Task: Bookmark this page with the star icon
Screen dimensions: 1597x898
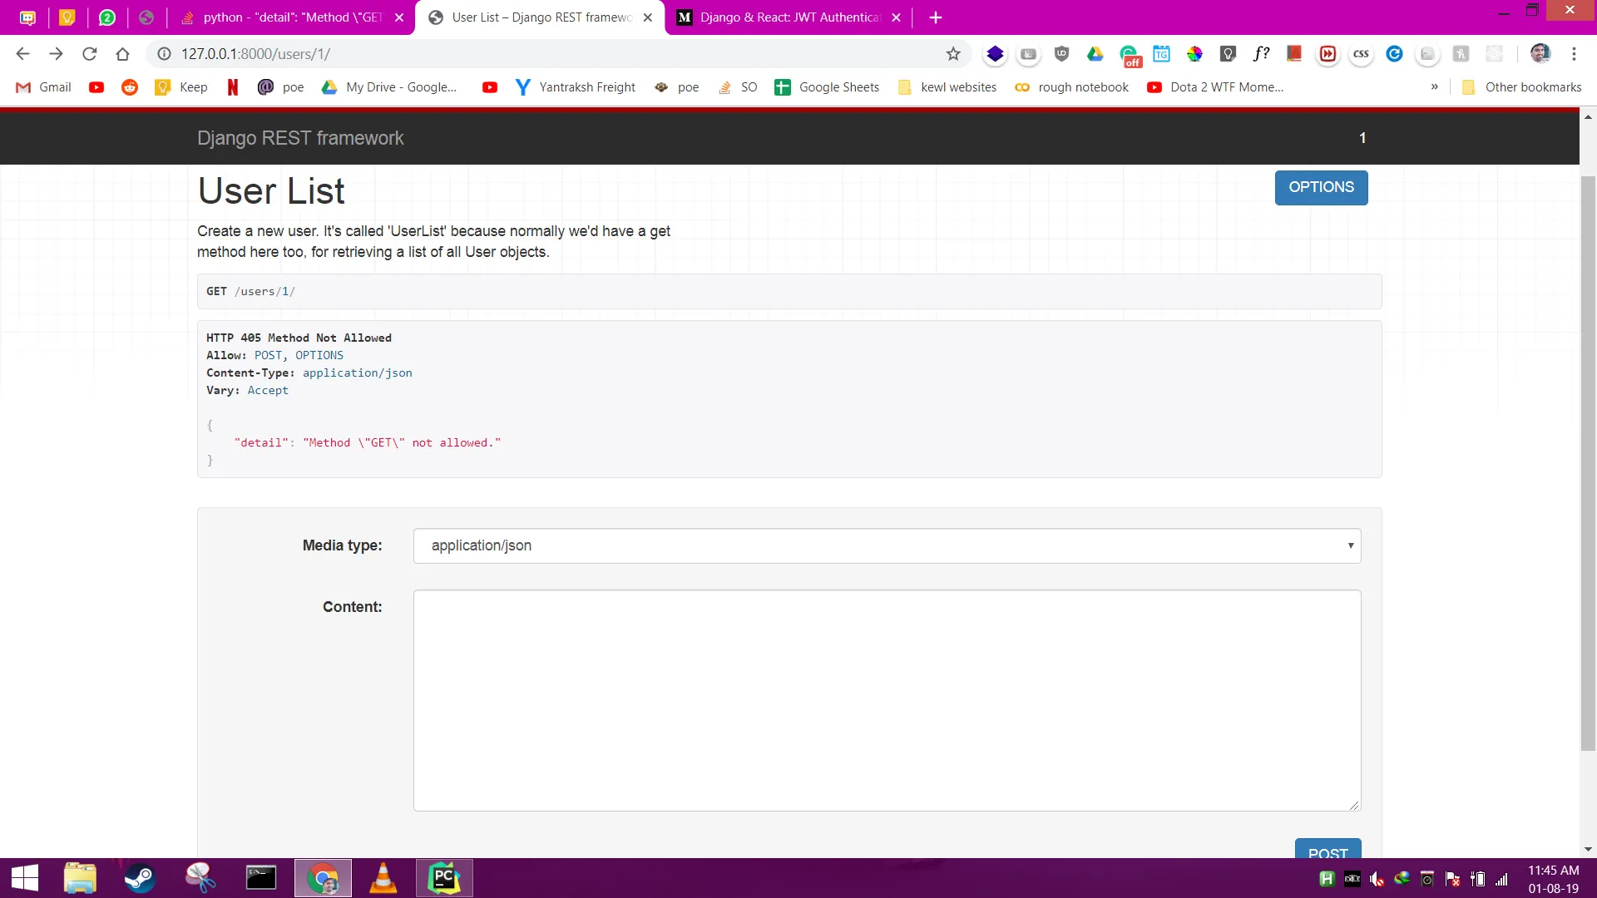Action: (x=953, y=54)
